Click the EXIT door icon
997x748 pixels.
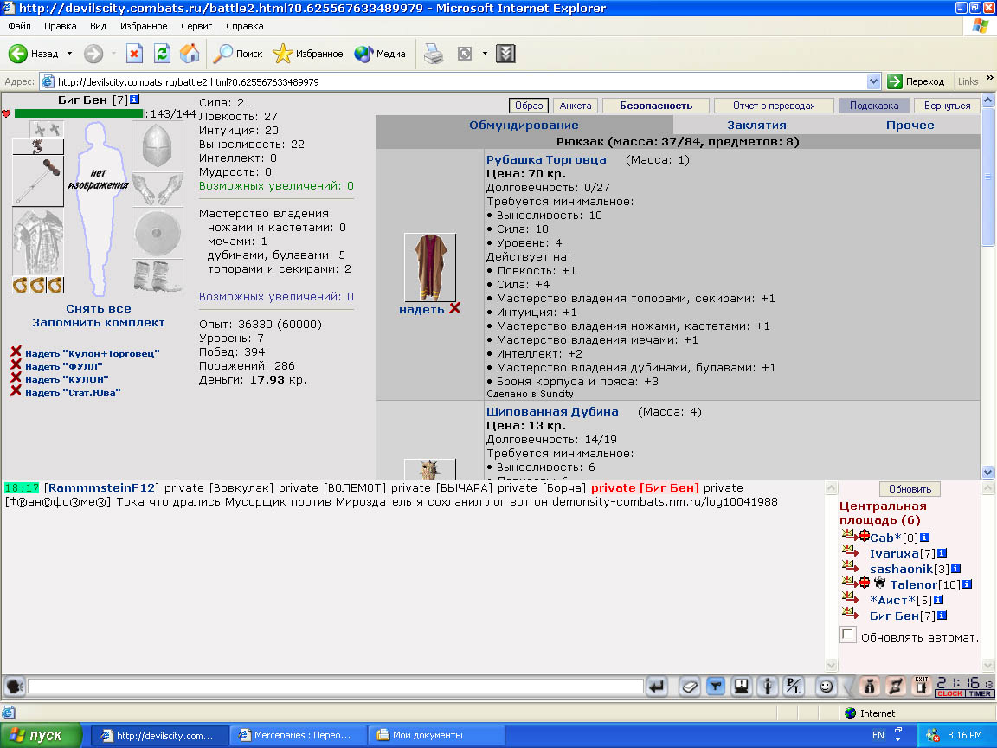922,687
